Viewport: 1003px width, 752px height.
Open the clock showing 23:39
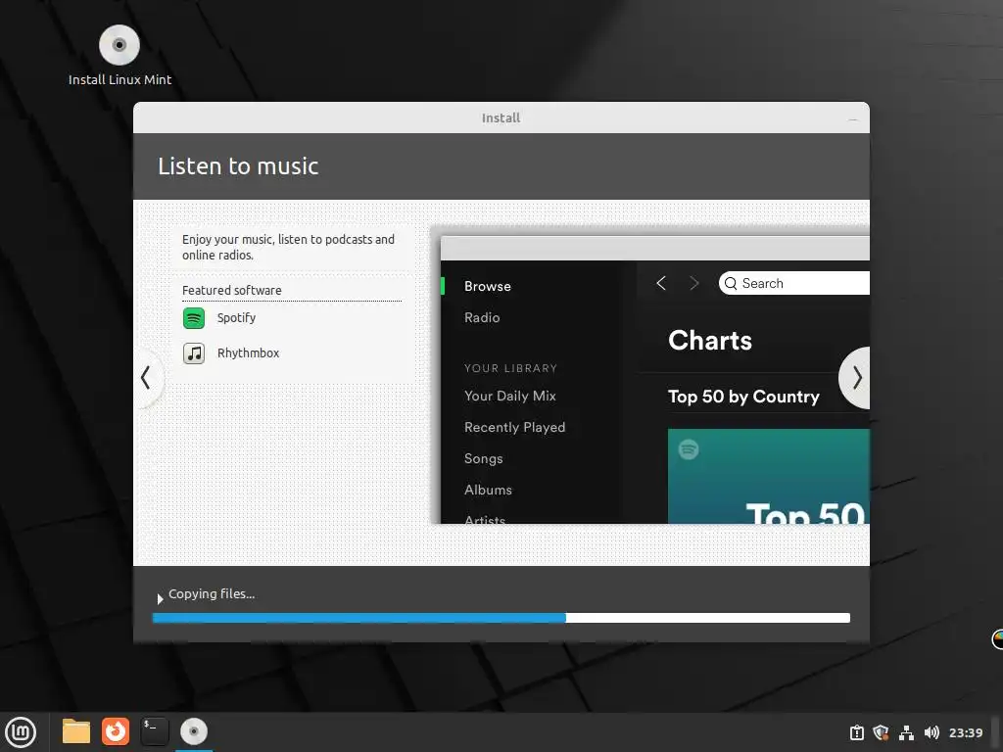coord(965,732)
